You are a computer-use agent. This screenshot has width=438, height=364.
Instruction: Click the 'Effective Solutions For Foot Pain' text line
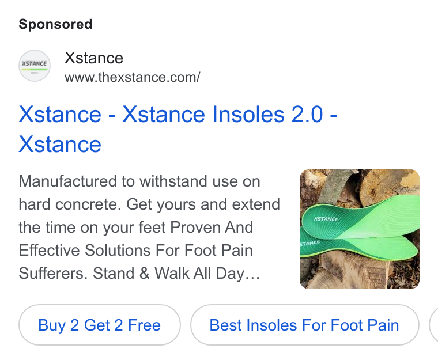pos(135,251)
